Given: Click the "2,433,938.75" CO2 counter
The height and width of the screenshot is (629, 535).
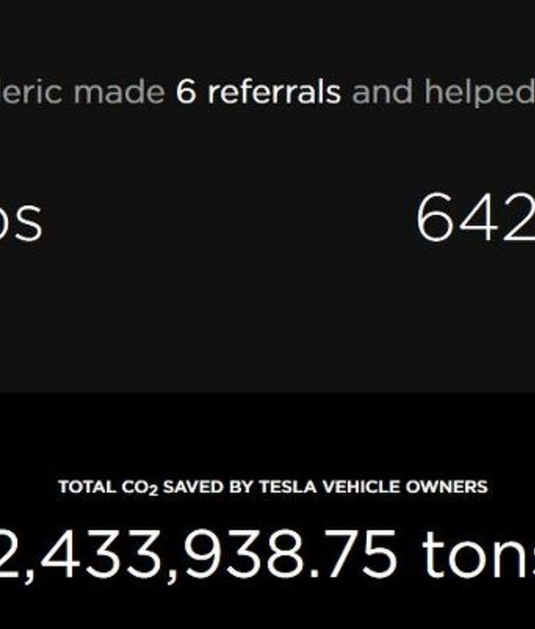Looking at the screenshot, I should (x=197, y=555).
